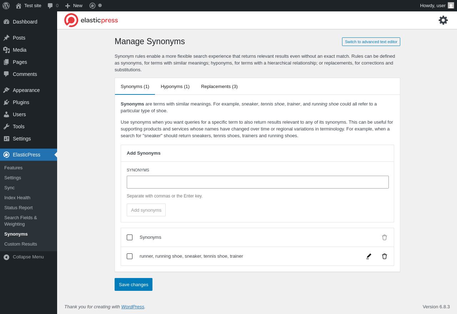The height and width of the screenshot is (314, 457).
Task: Focus the Synonyms text input field
Action: (x=258, y=182)
